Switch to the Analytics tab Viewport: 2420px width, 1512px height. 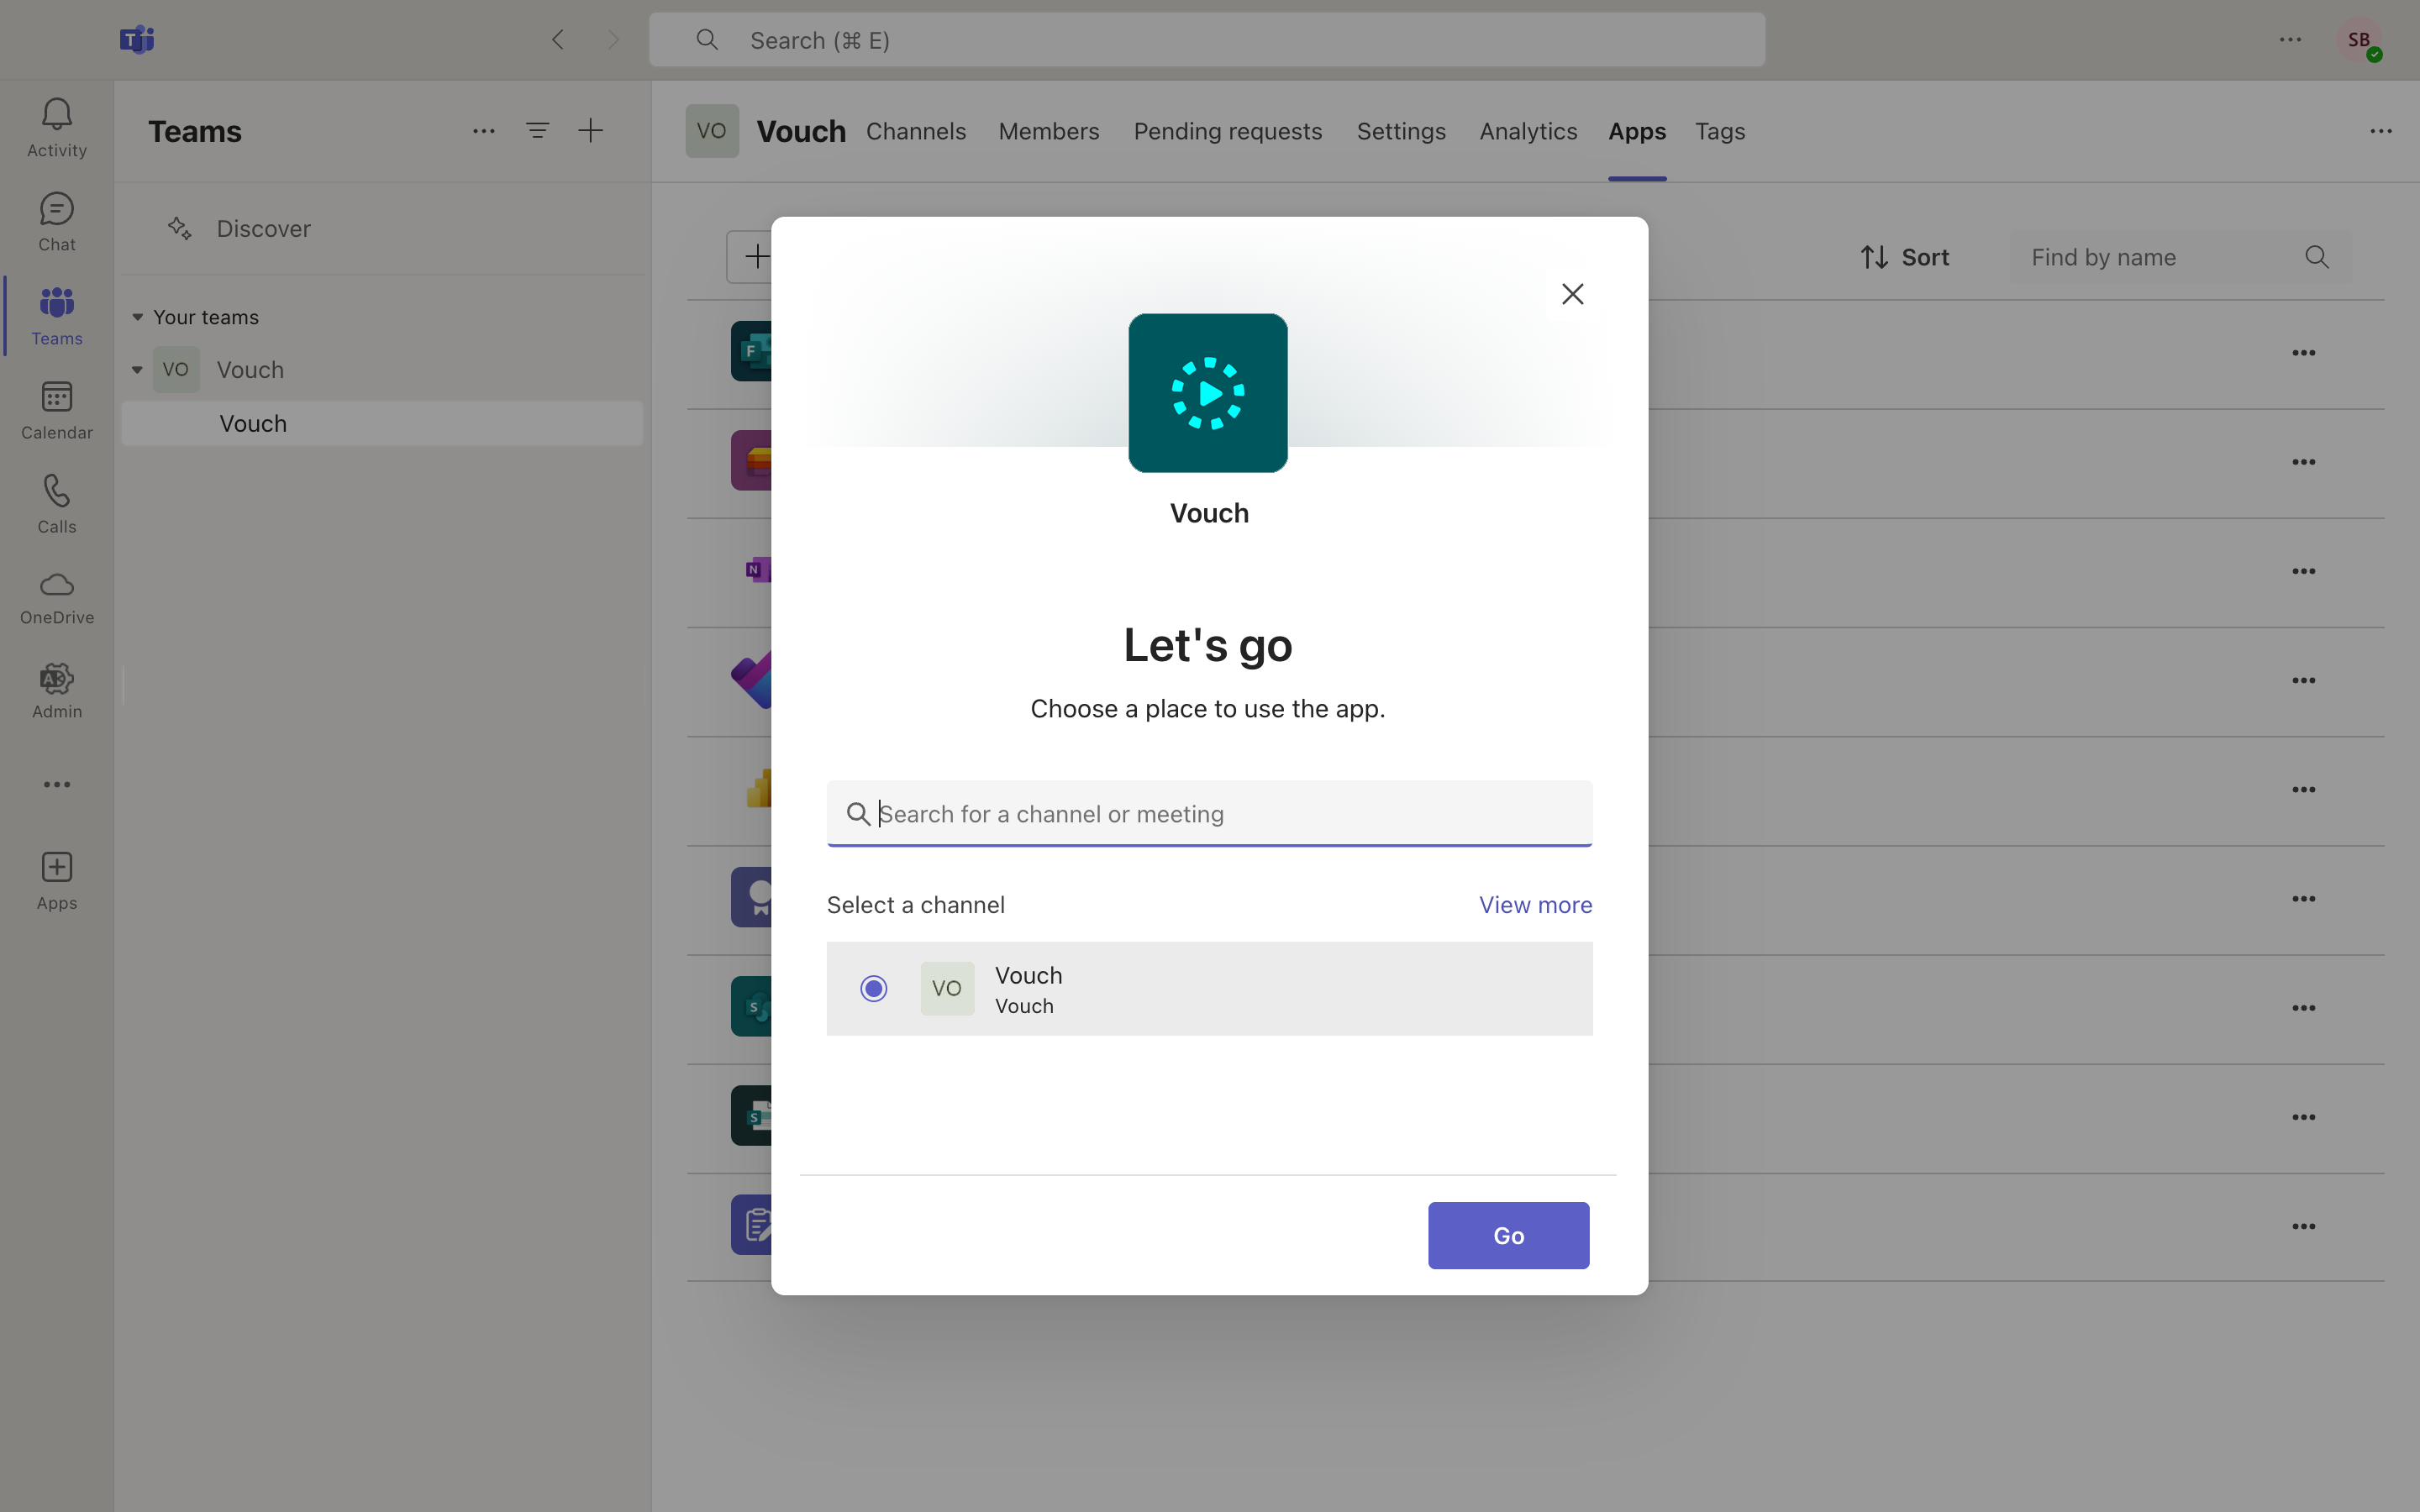[1528, 131]
